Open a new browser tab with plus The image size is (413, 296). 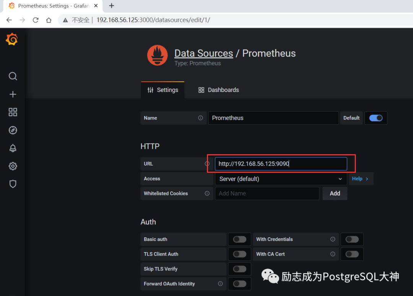pyautogui.click(x=112, y=5)
